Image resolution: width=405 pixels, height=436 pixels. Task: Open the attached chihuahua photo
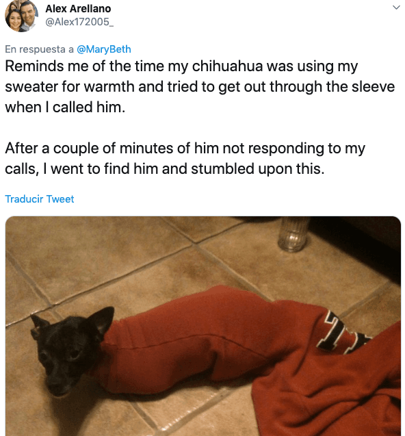203,326
